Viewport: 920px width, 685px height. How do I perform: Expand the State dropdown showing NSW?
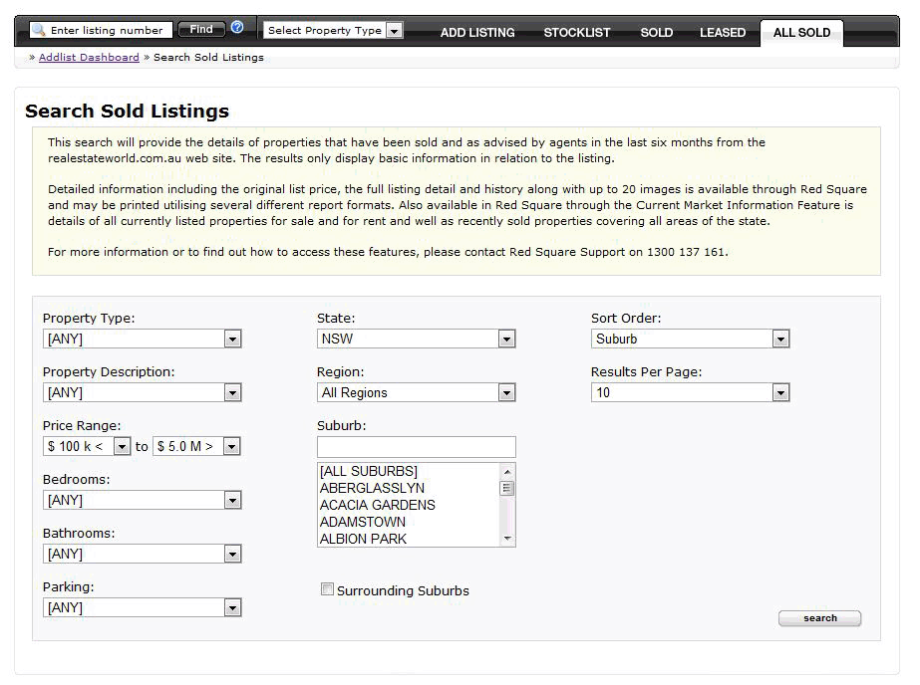point(416,339)
